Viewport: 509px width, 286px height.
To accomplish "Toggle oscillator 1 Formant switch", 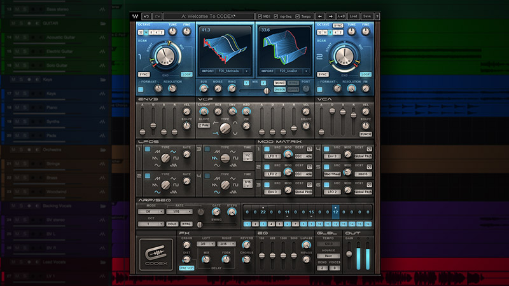I will [141, 89].
